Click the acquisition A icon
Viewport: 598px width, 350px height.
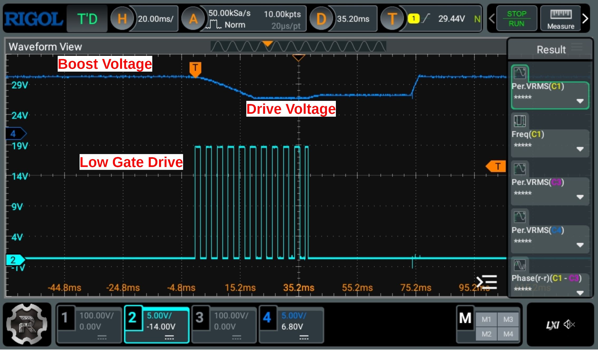[193, 19]
